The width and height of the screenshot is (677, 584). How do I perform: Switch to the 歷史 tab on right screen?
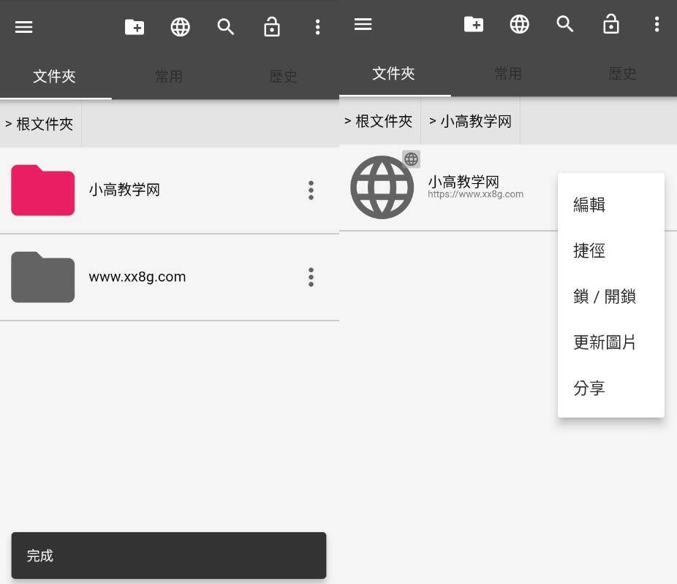[x=622, y=74]
